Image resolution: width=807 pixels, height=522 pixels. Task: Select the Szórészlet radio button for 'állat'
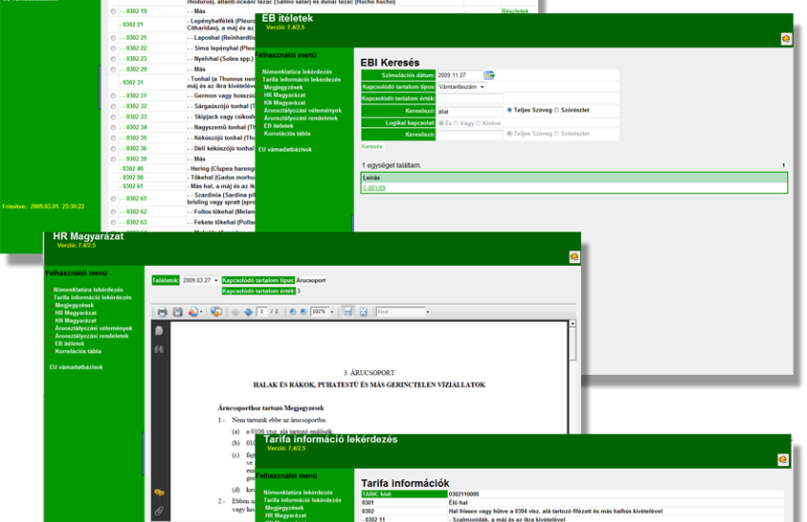(x=556, y=110)
